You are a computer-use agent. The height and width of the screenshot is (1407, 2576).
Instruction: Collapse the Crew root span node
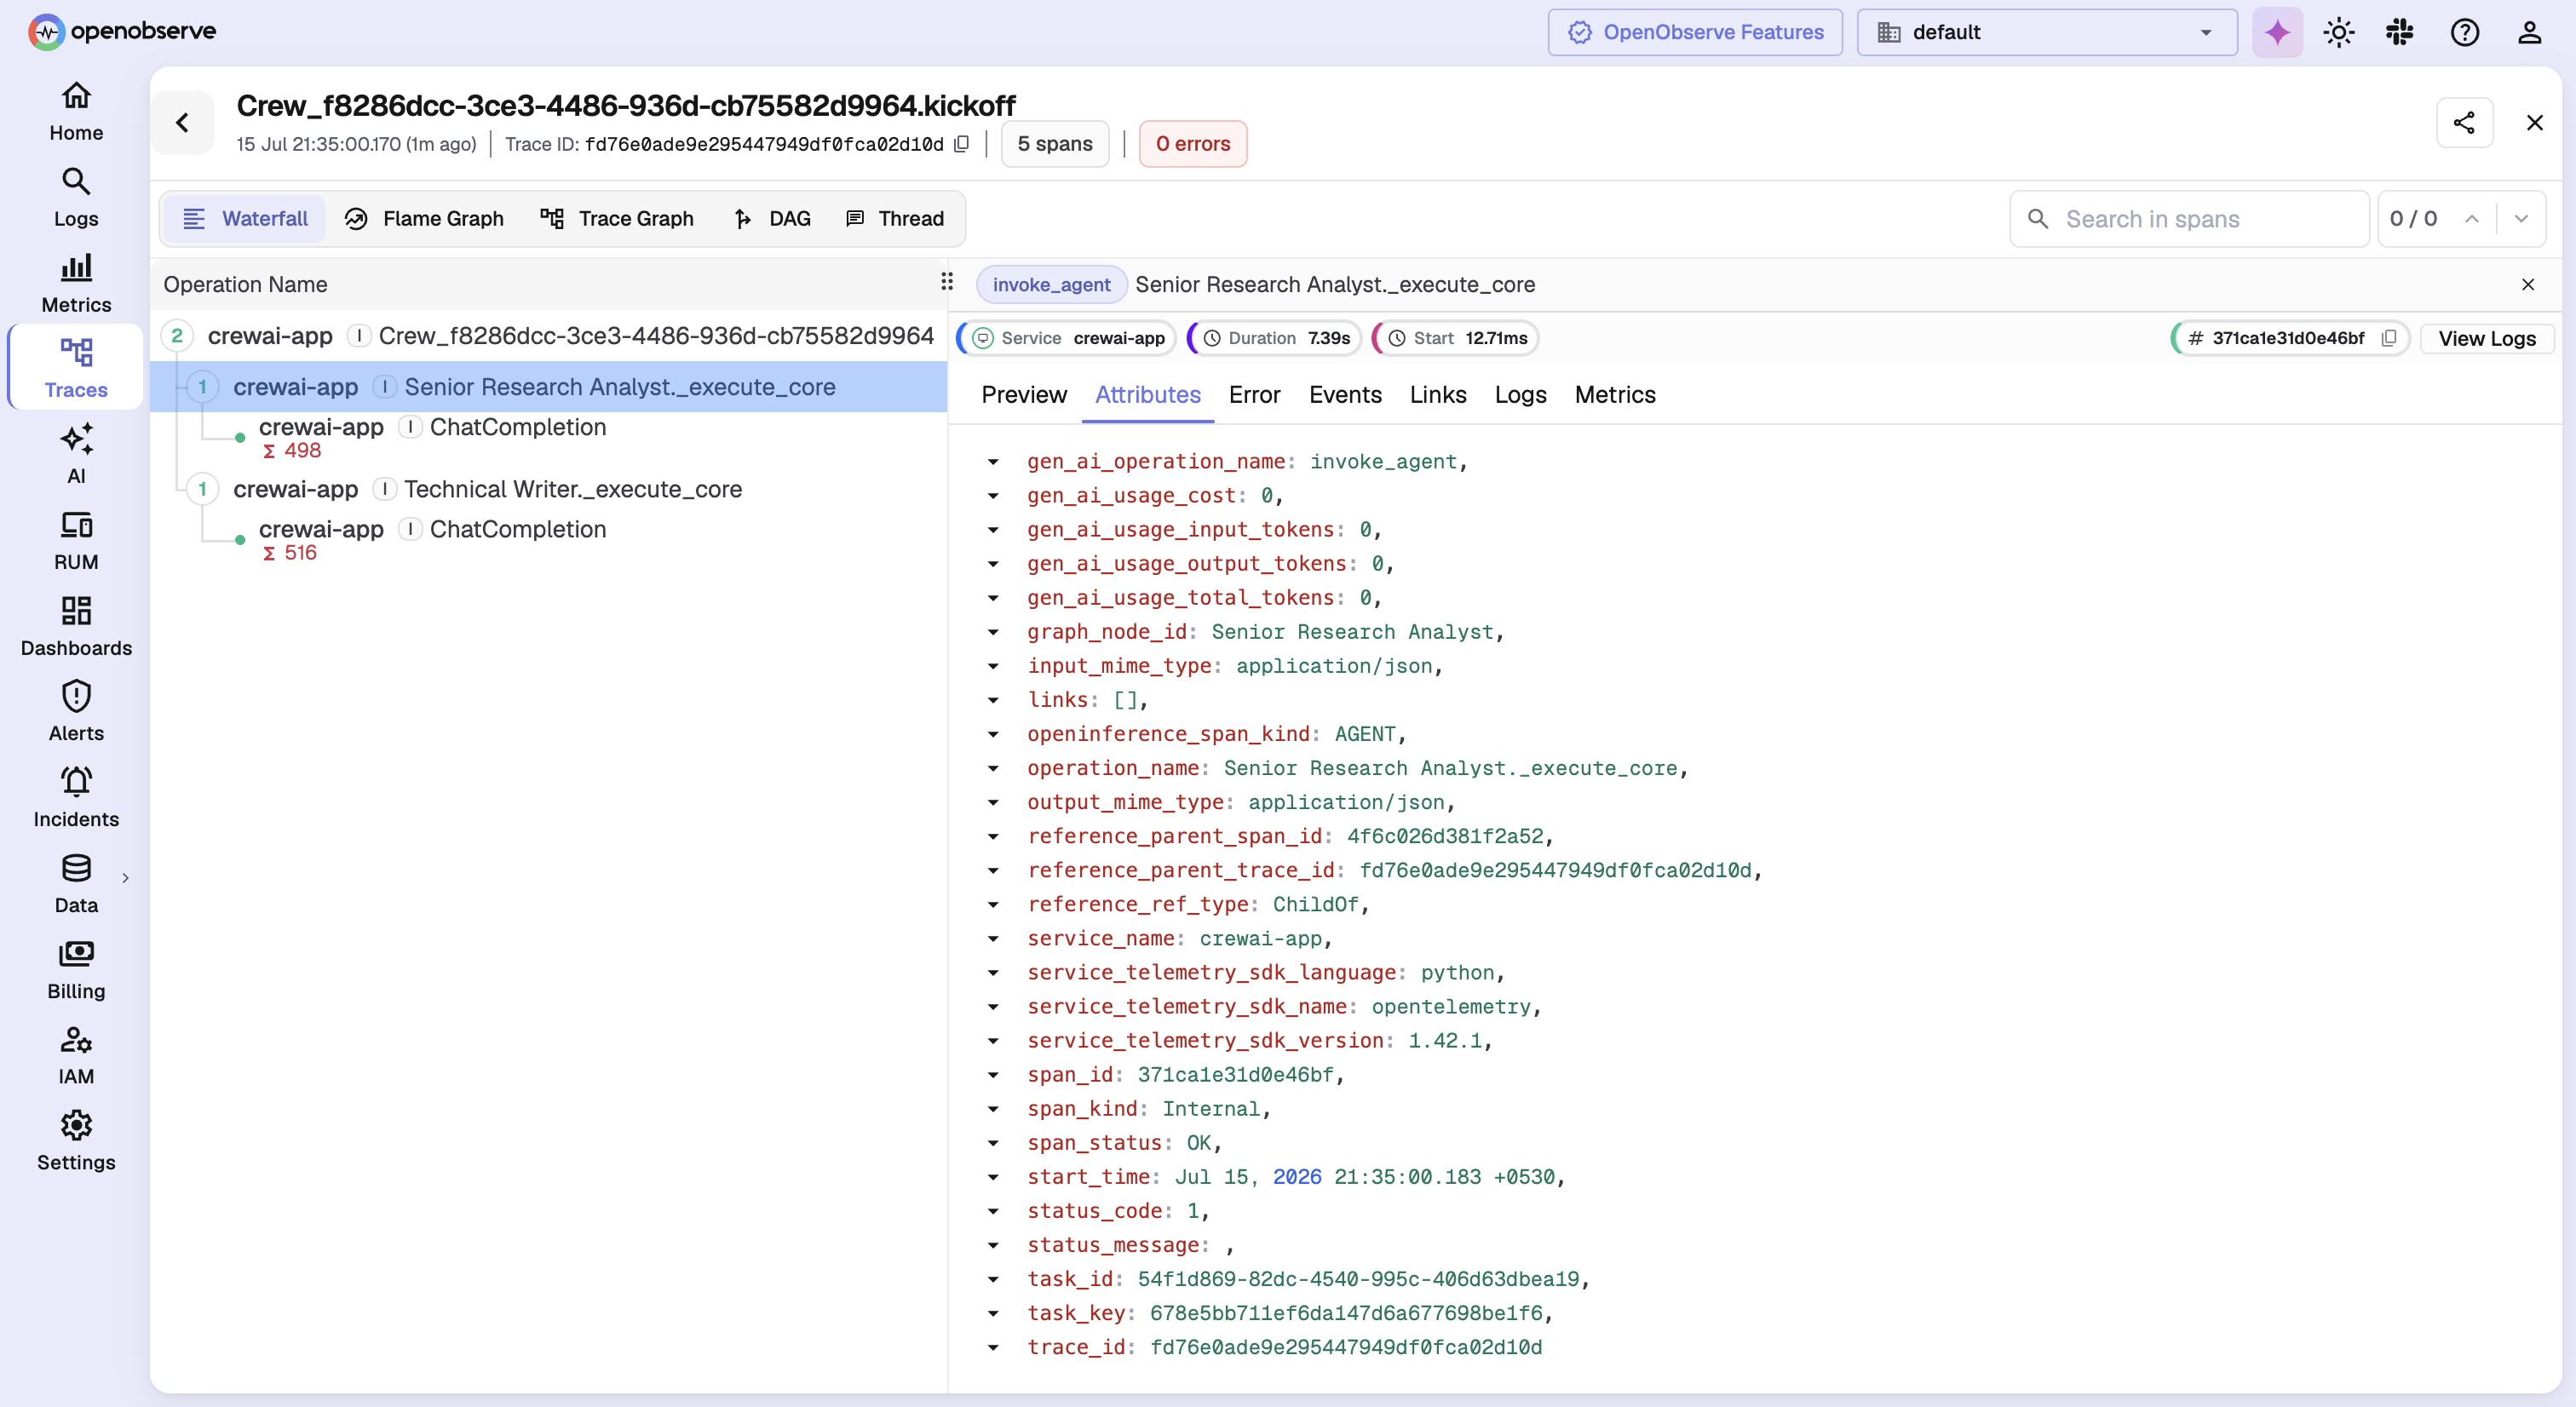[177, 335]
